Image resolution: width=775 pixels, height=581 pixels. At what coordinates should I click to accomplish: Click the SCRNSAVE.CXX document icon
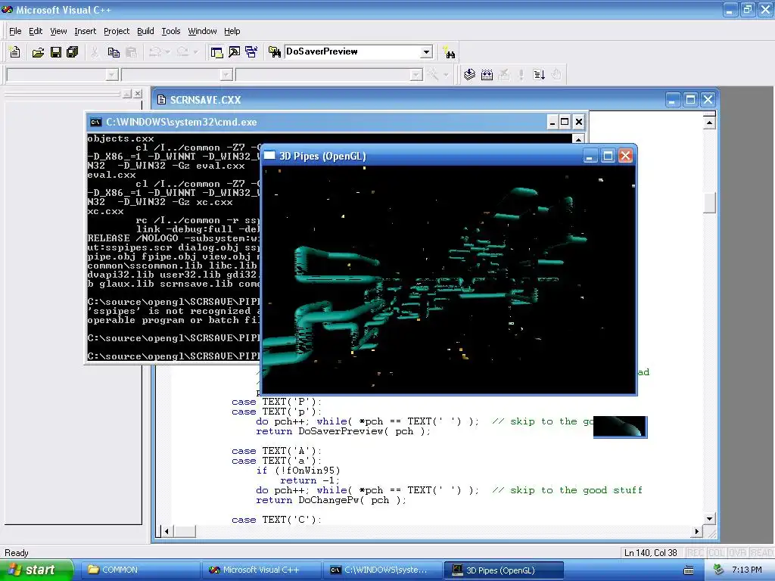[x=161, y=100]
